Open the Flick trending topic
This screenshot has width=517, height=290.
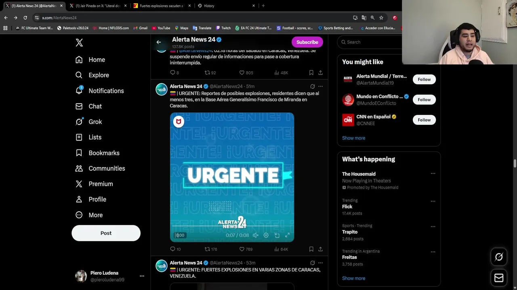(347, 207)
